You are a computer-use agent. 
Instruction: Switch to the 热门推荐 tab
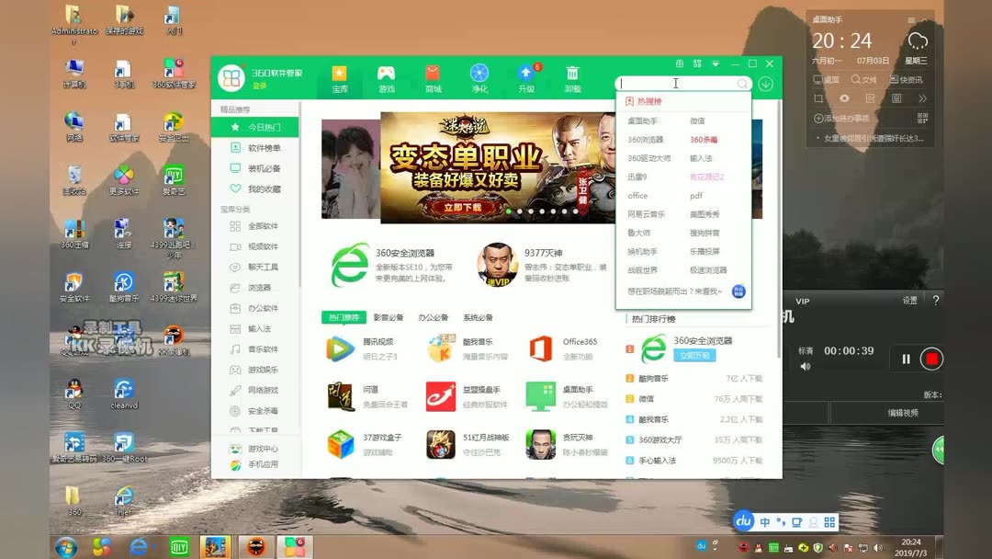click(x=344, y=317)
